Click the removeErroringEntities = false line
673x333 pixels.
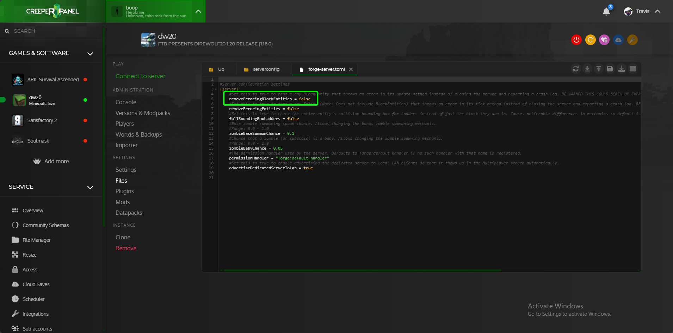coord(264,109)
